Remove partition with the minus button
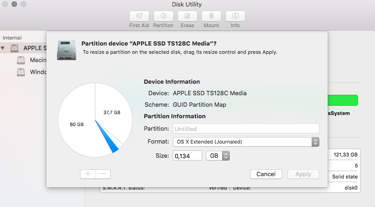Screen dimensions: 375x207 pyautogui.click(x=103, y=174)
